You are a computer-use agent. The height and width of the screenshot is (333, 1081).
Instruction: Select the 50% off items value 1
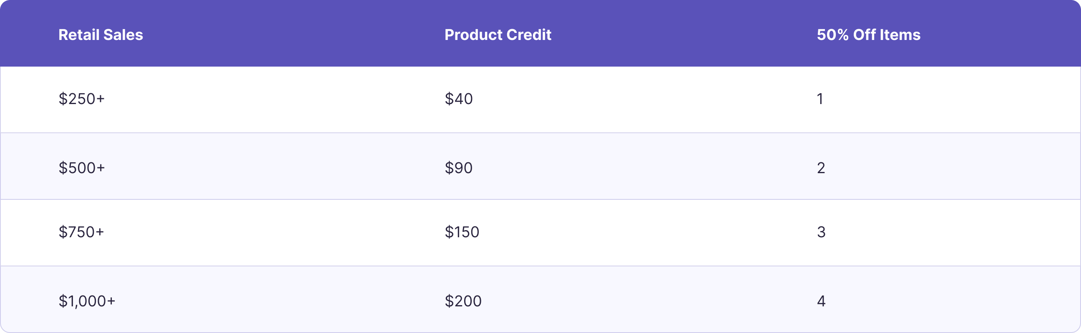tap(820, 99)
